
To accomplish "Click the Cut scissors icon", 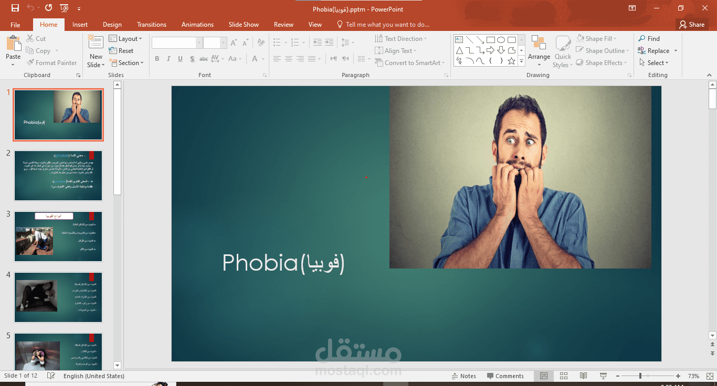I will [x=30, y=39].
